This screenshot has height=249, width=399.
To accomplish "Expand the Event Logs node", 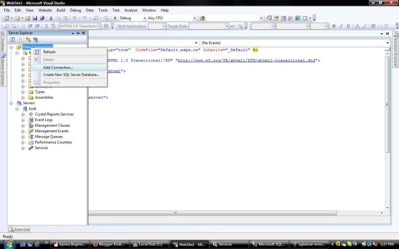I will pyautogui.click(x=23, y=120).
